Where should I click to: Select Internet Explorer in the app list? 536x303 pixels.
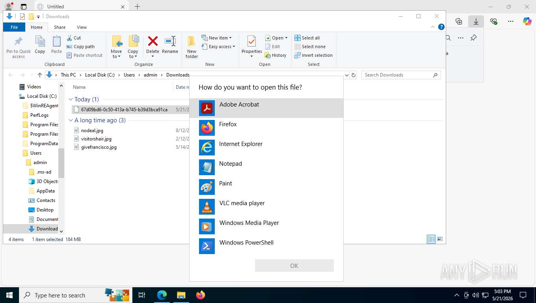tap(266, 147)
